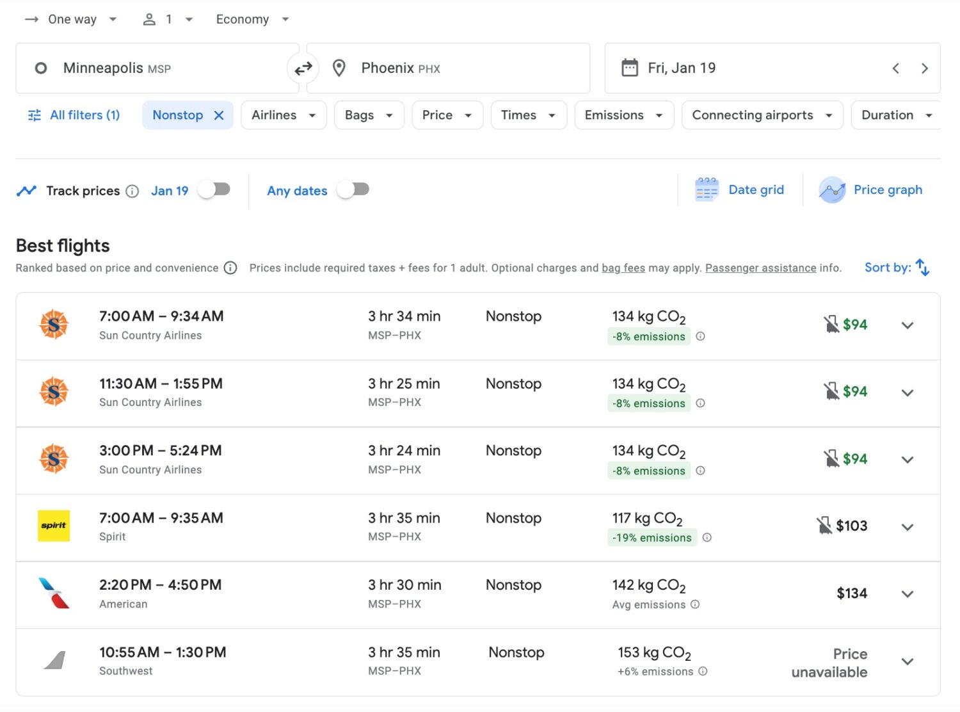The height and width of the screenshot is (712, 960).
Task: Expand the Spirit 7:00 AM flight details
Action: pyautogui.click(x=907, y=527)
